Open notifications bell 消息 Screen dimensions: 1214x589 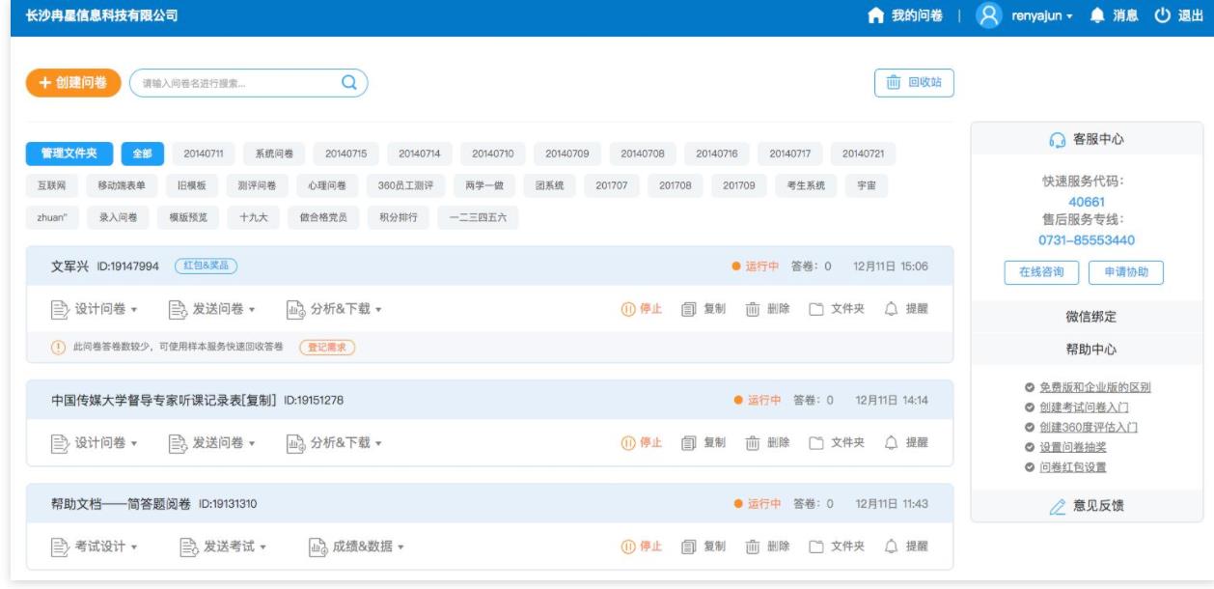coord(1096,16)
